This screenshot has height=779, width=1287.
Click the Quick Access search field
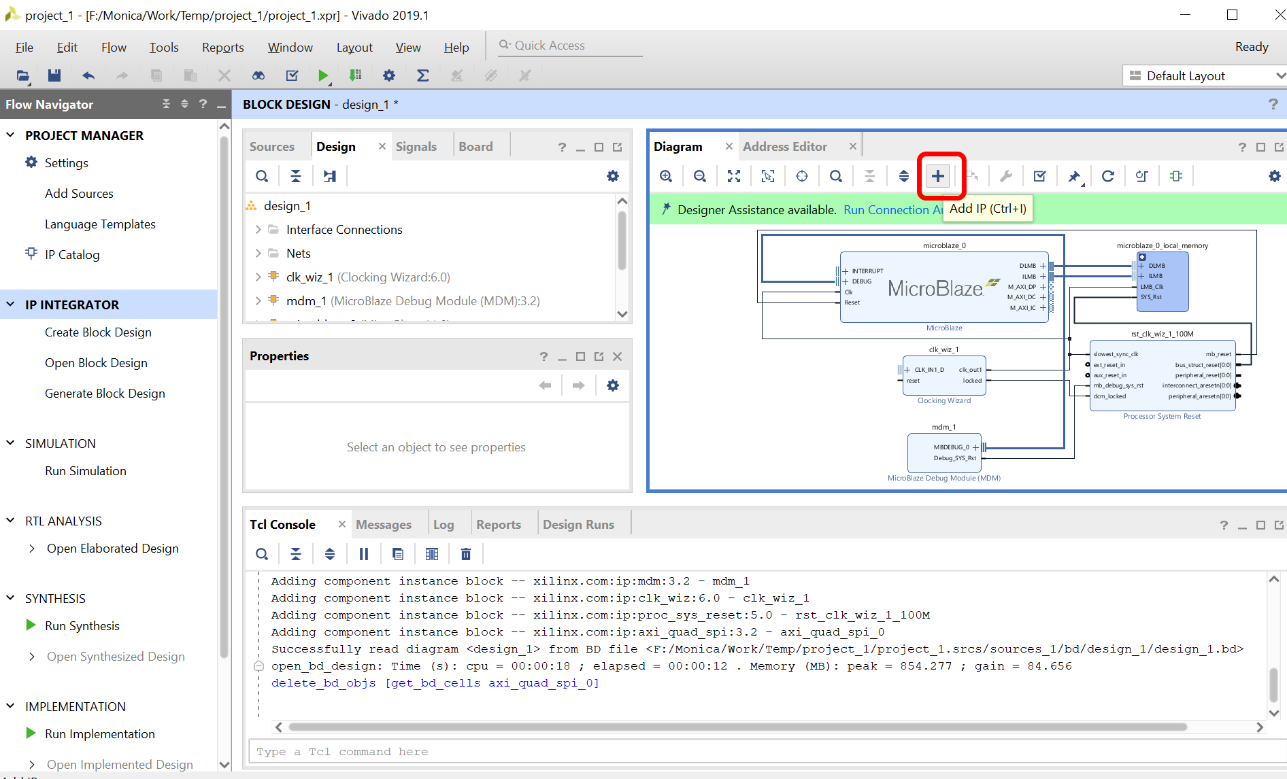click(x=570, y=46)
